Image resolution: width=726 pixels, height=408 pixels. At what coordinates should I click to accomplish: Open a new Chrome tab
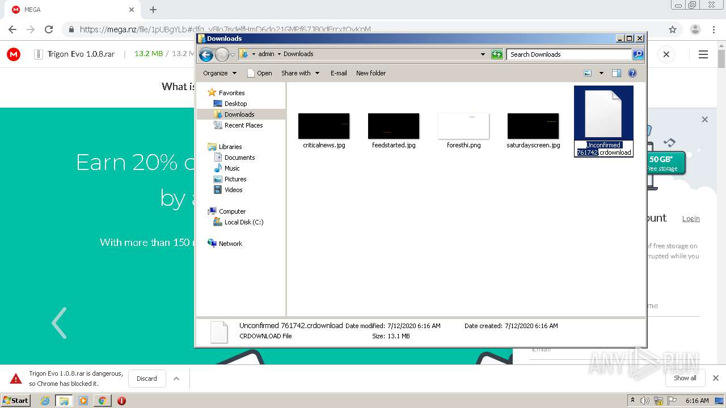click(153, 10)
